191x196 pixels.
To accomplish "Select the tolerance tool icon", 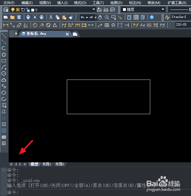I will click(x=107, y=25).
